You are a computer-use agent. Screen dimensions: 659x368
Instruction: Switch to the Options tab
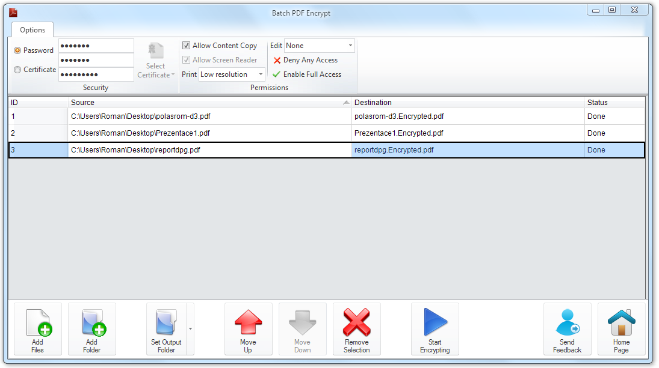[32, 30]
